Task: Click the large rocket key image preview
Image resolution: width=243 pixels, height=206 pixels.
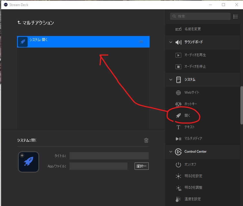Action: (x=29, y=162)
